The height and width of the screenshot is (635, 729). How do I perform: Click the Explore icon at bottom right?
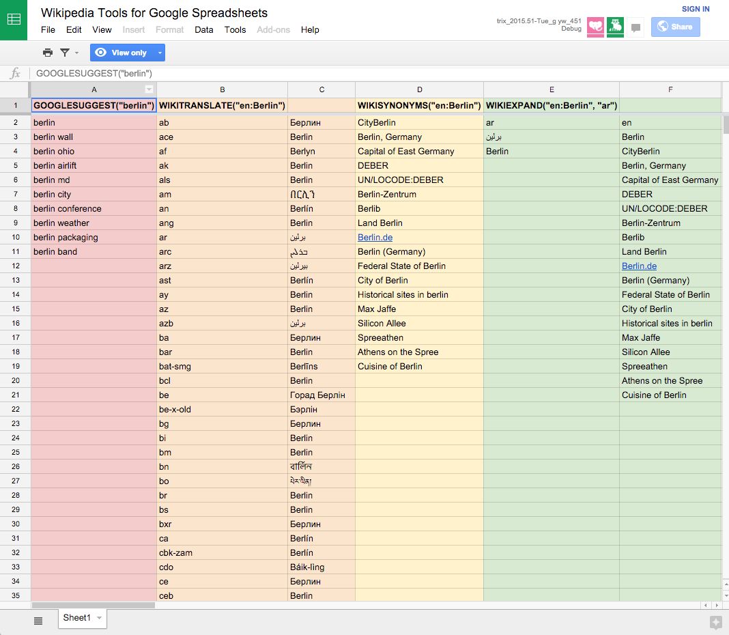pyautogui.click(x=715, y=623)
